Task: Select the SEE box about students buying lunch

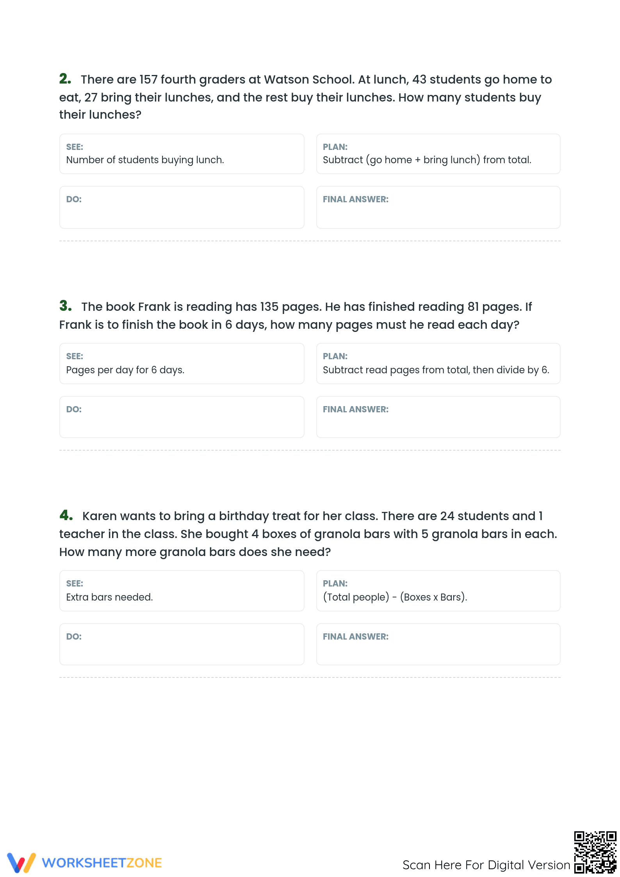Action: point(182,154)
